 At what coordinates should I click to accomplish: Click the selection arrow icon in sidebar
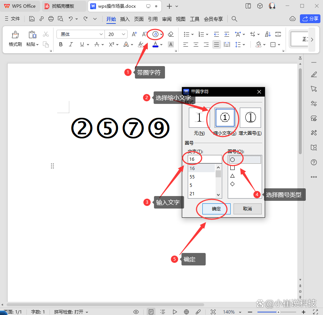coord(314,89)
